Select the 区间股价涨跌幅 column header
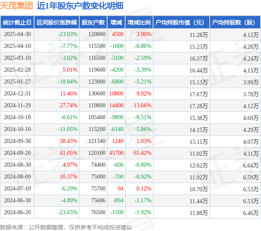Image resolution: width=261 pixels, height=231 pixels. 57,22
